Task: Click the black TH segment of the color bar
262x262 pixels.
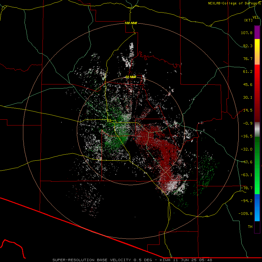Action: click(x=257, y=227)
